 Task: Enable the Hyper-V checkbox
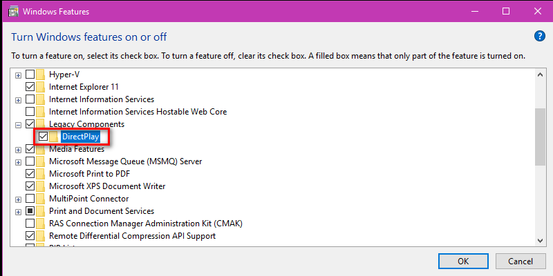pyautogui.click(x=30, y=75)
